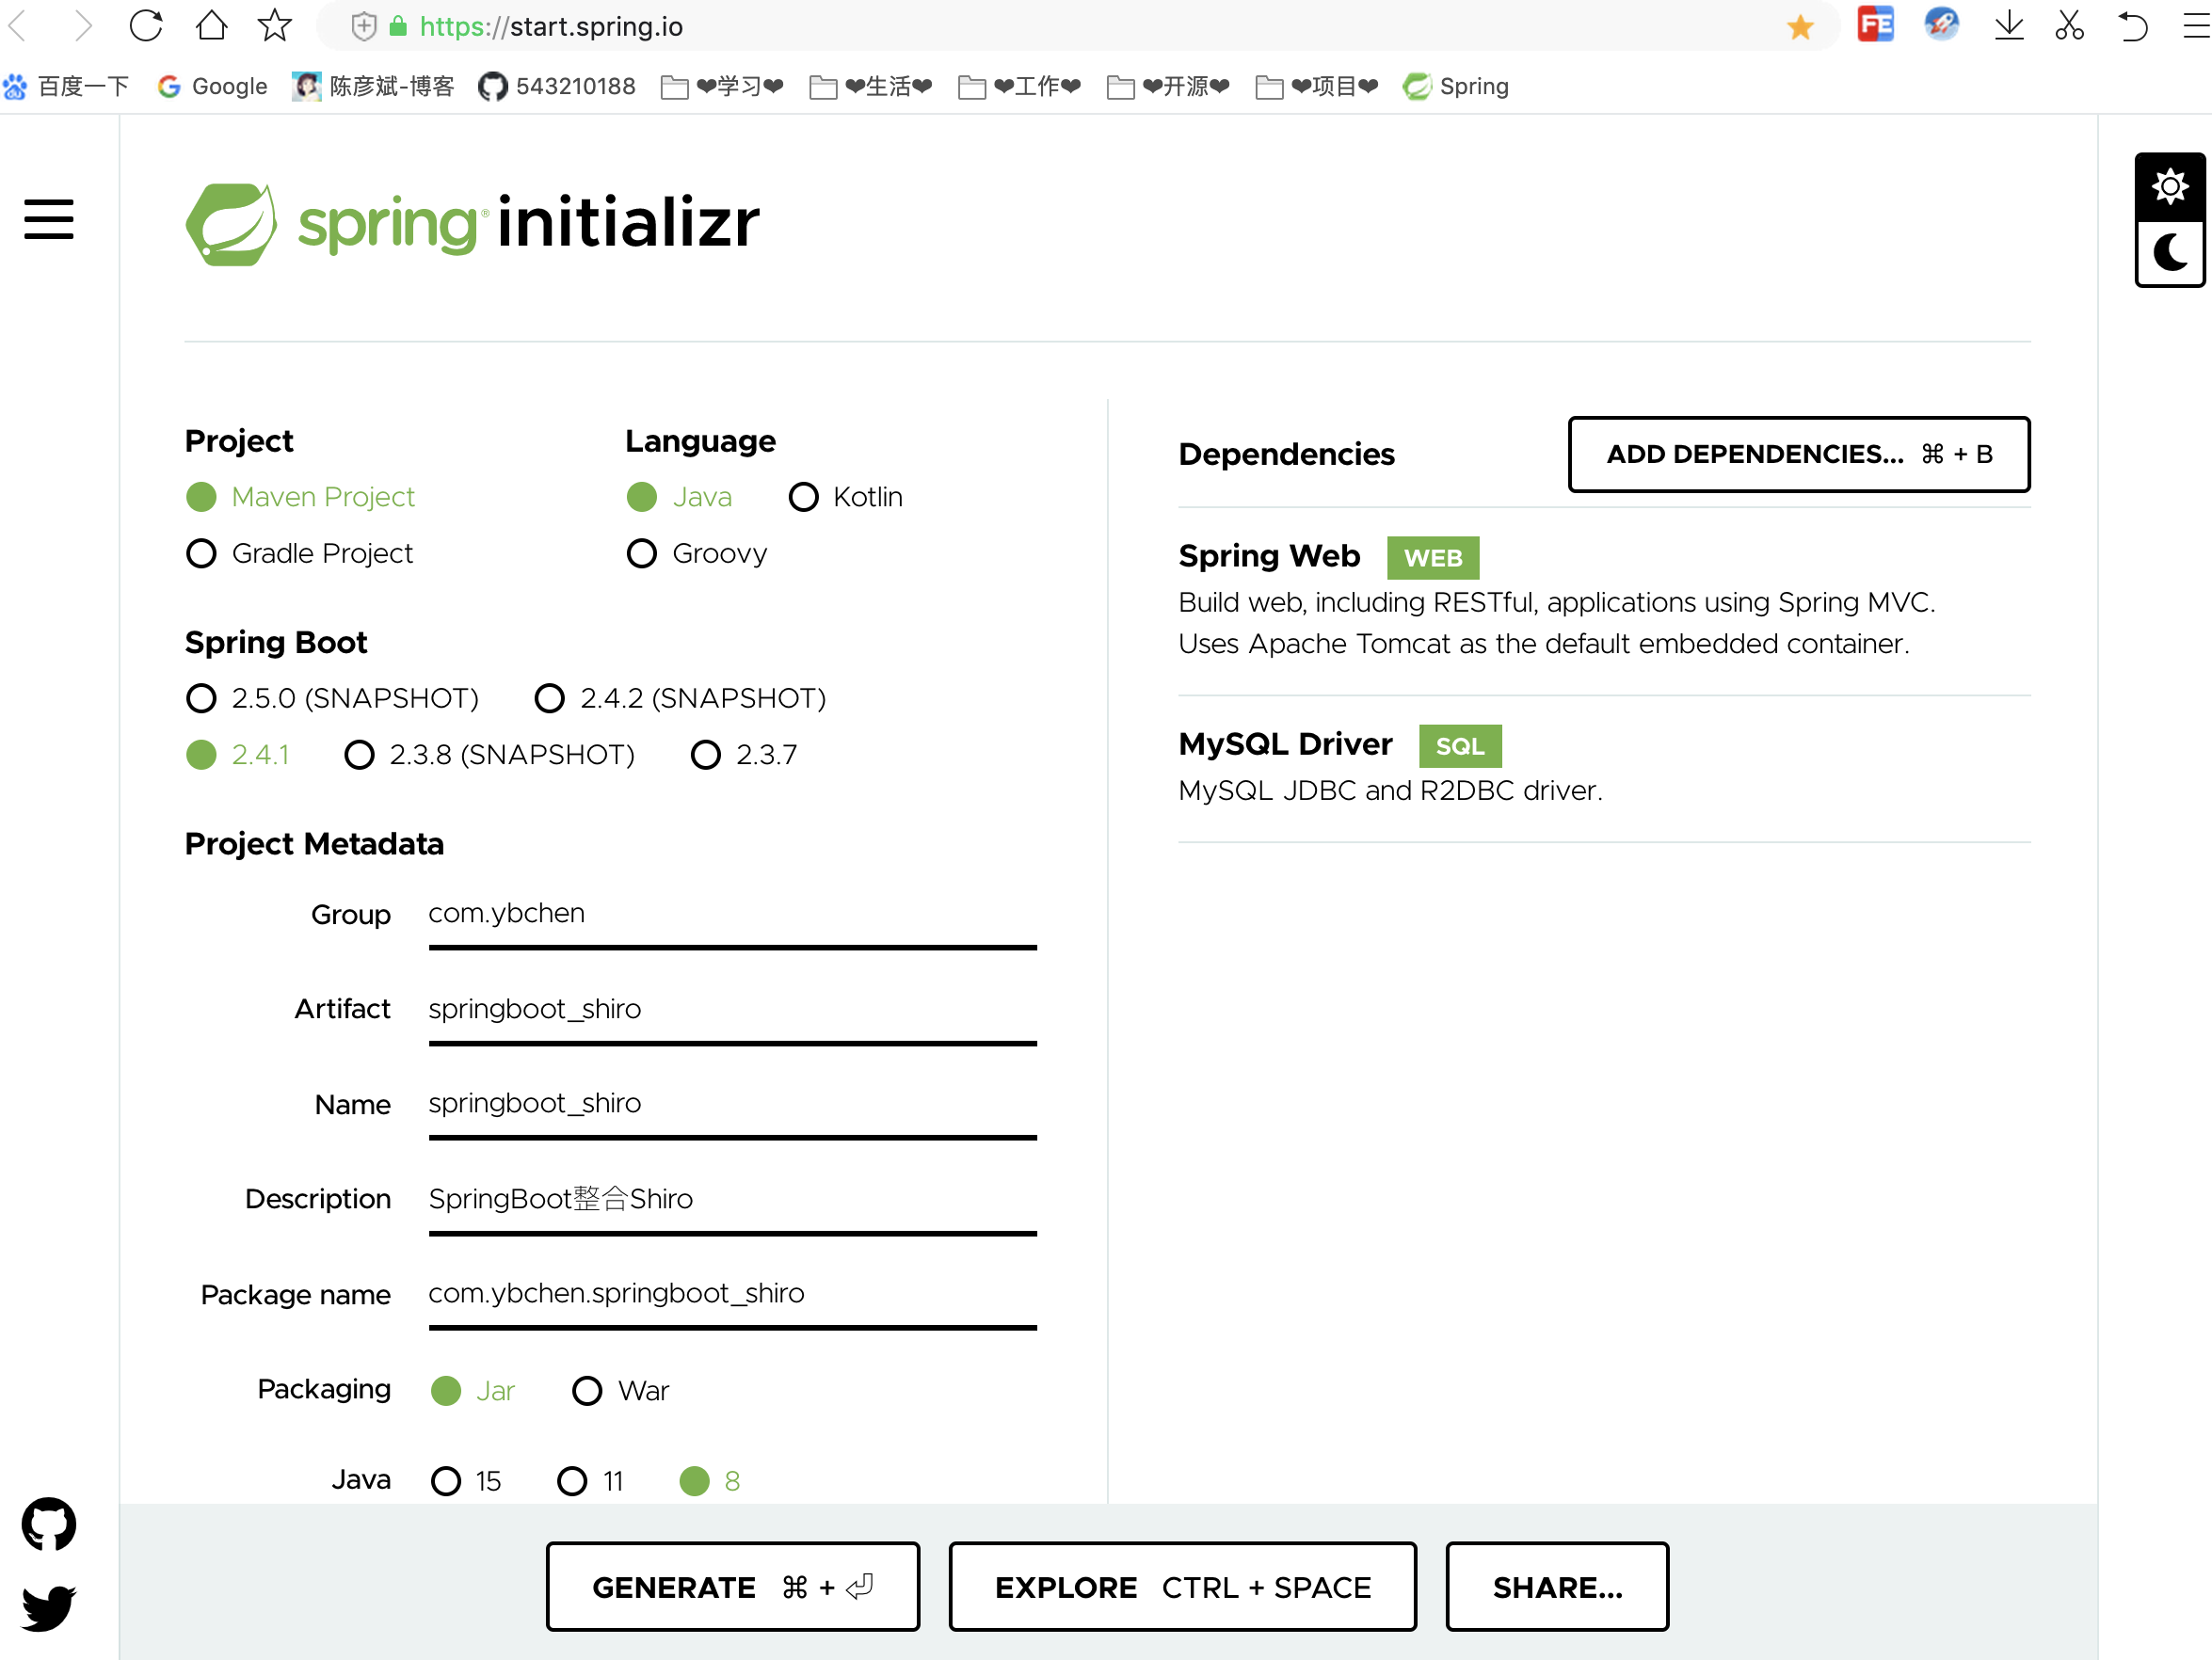Open the 百度一下 bookmark
Screen dimensions: 2212x1660
click(67, 87)
